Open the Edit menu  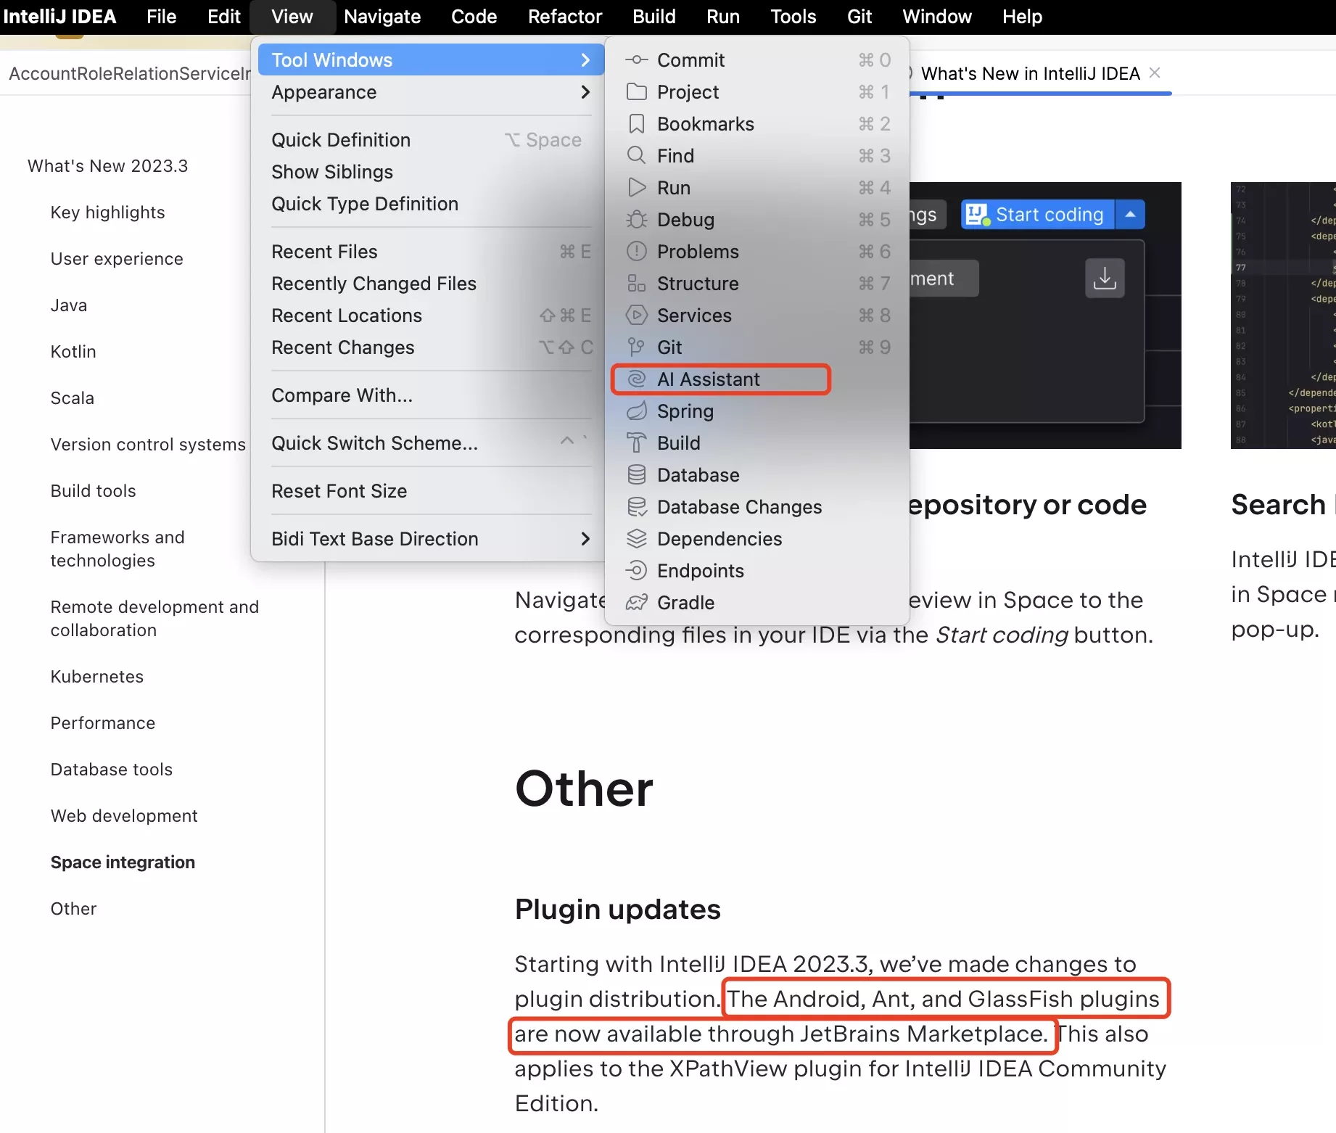click(x=223, y=17)
